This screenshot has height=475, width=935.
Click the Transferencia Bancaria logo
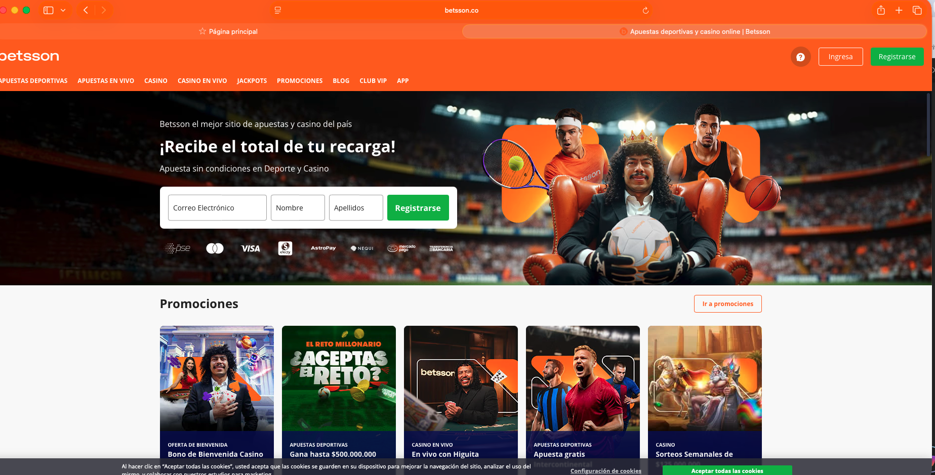(x=441, y=248)
